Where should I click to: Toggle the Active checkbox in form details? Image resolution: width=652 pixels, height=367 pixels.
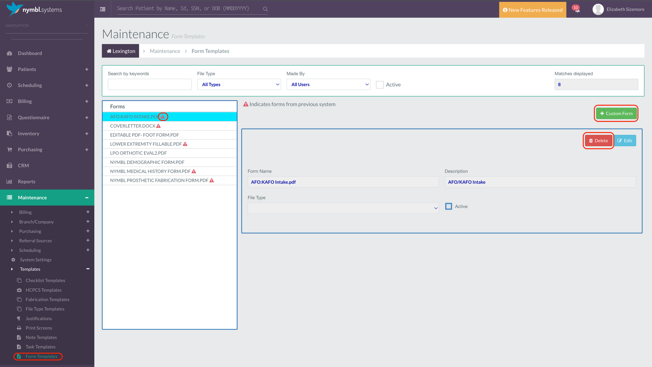point(449,206)
